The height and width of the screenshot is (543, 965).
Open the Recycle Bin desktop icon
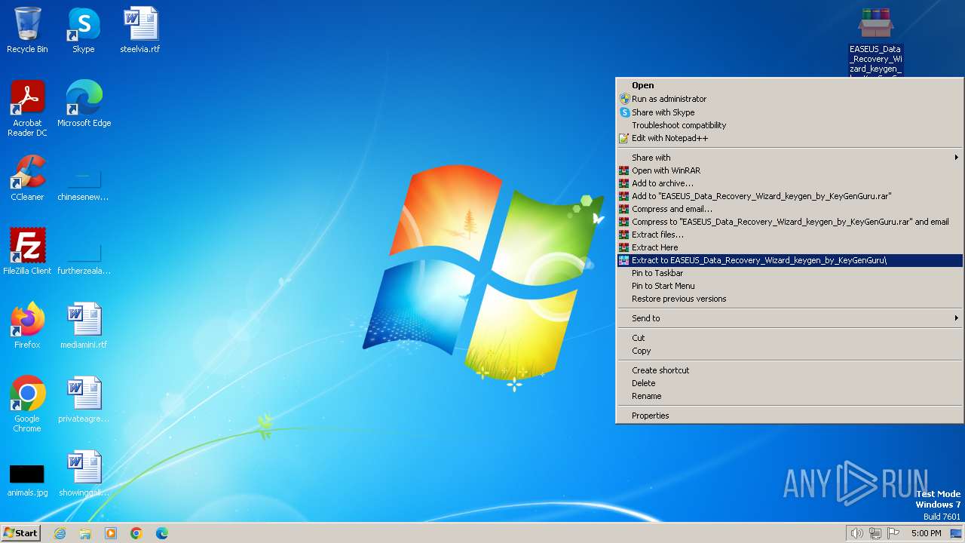pos(27,30)
